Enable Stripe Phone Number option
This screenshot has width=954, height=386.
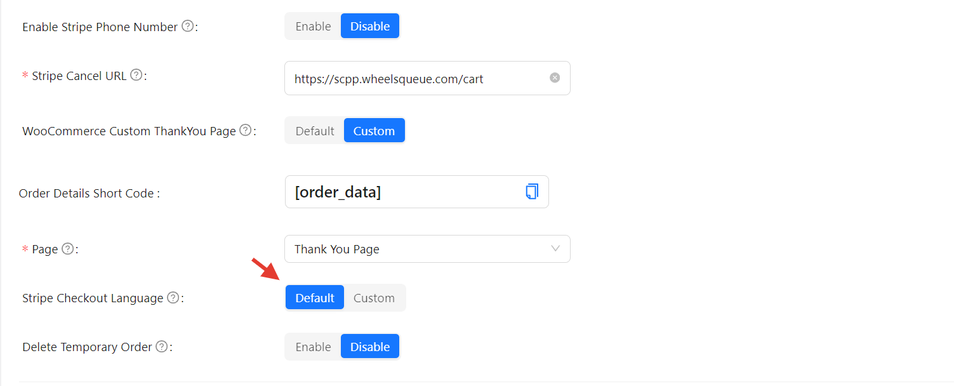point(313,27)
